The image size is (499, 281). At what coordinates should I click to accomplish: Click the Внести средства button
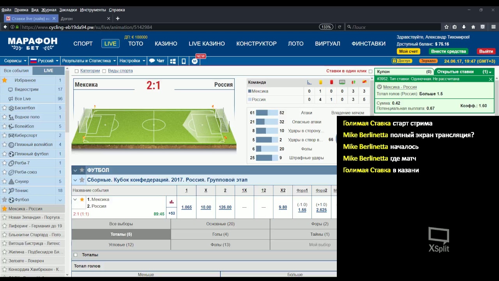click(x=448, y=52)
